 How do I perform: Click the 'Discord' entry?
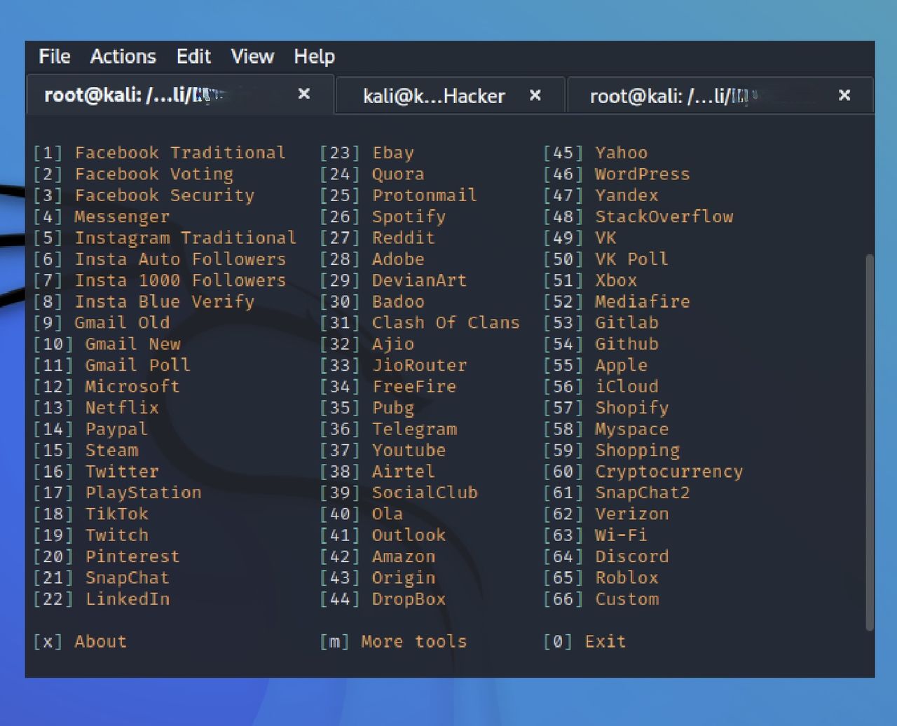click(x=632, y=556)
